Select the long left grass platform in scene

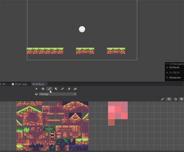[45, 51]
